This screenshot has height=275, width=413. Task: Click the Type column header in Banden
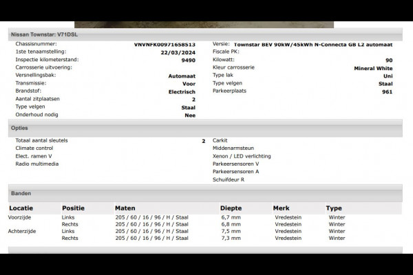tap(334, 208)
